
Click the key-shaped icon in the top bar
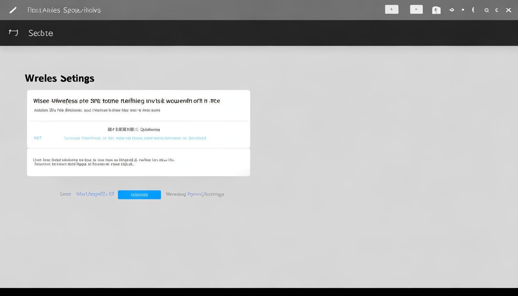[x=451, y=10]
